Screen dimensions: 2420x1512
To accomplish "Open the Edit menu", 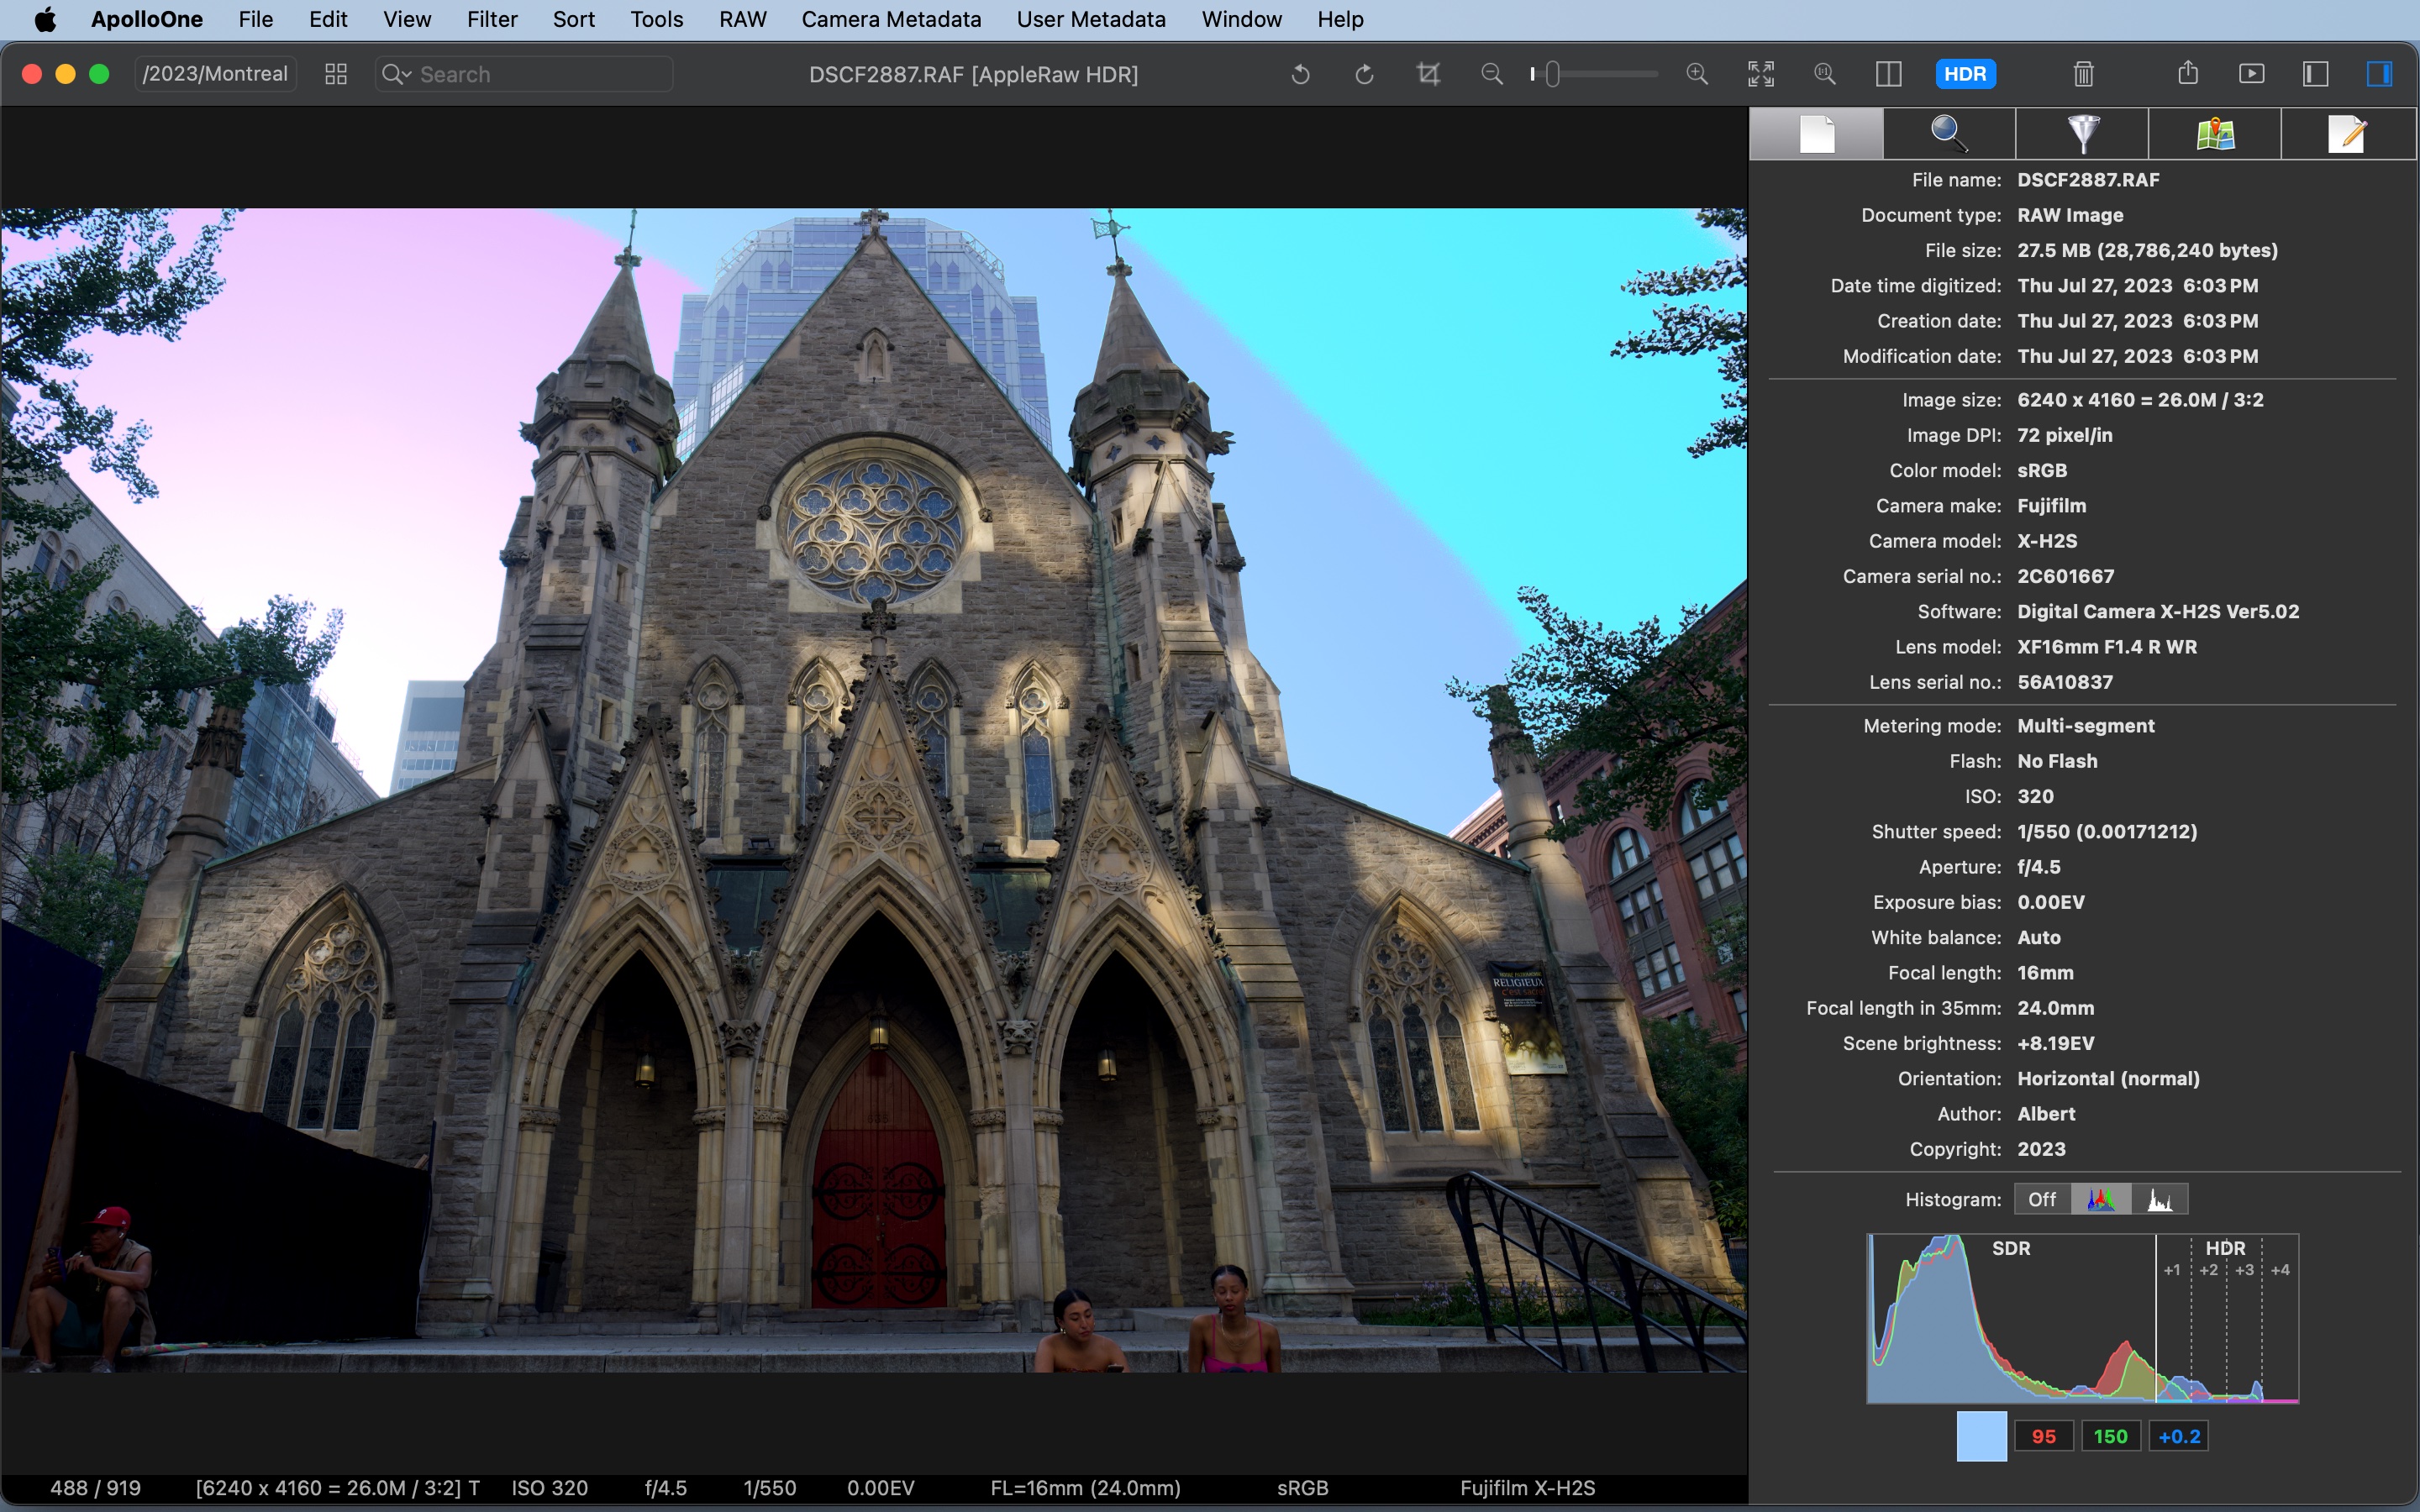I will 328,19.
